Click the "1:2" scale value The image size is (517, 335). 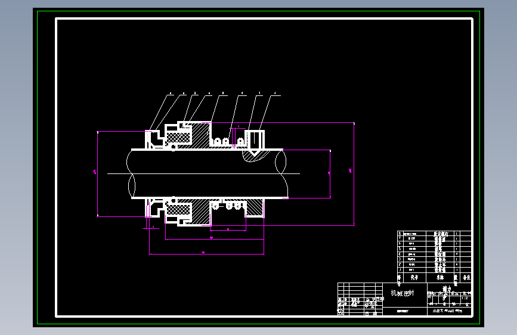pyautogui.click(x=465, y=298)
